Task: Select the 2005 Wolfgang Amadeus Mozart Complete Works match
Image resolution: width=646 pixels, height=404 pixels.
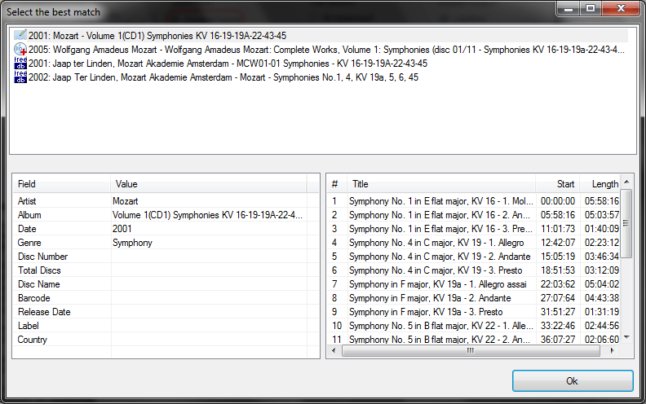Action: click(x=326, y=50)
